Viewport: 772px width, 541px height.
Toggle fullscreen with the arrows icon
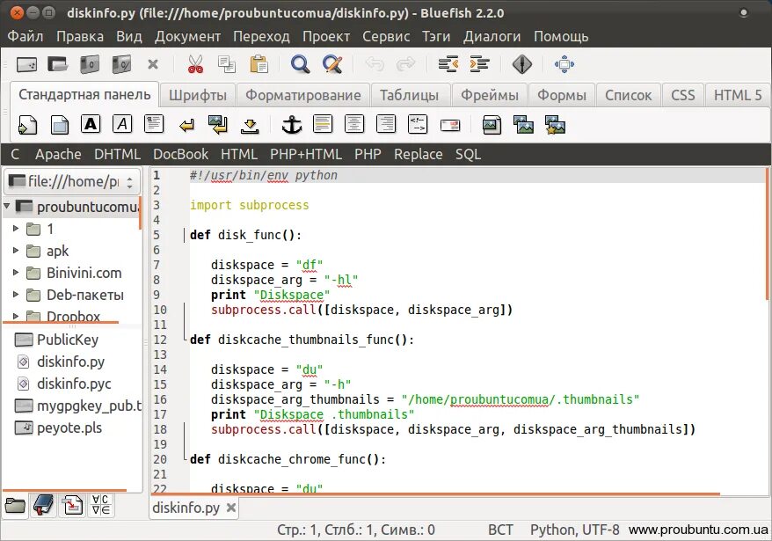564,64
